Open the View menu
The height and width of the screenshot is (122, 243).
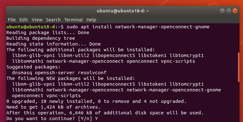pos(37,20)
